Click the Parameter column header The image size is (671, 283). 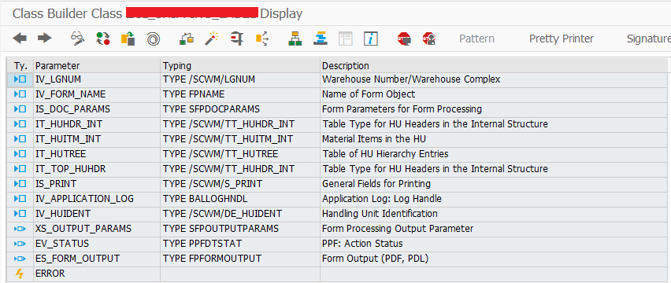click(x=97, y=66)
